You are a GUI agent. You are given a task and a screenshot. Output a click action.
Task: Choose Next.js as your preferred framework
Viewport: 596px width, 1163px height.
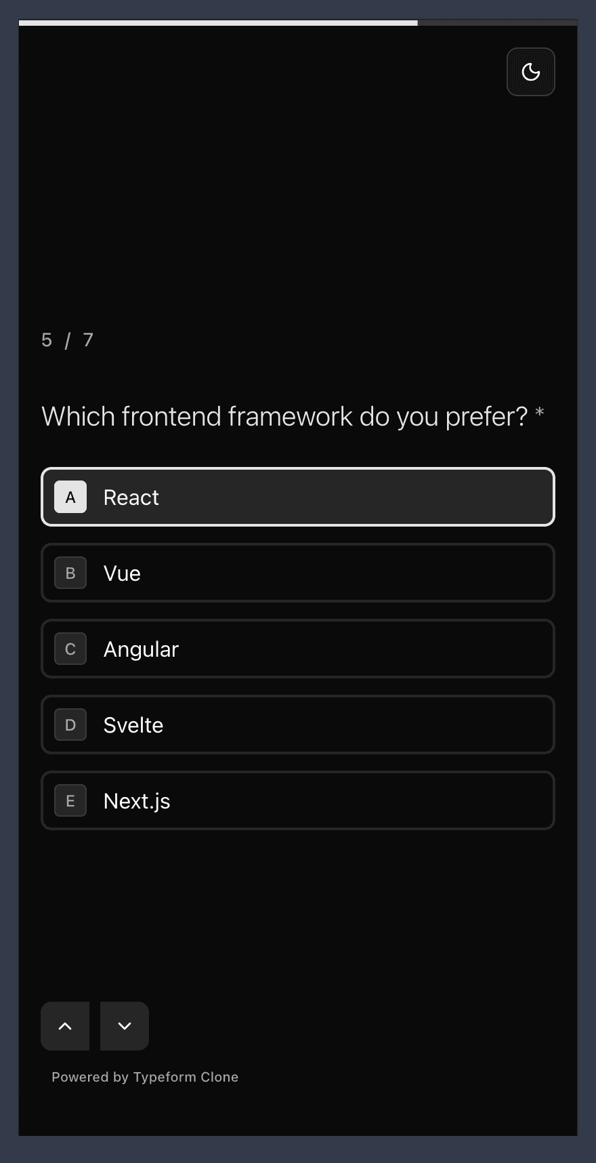tap(298, 800)
